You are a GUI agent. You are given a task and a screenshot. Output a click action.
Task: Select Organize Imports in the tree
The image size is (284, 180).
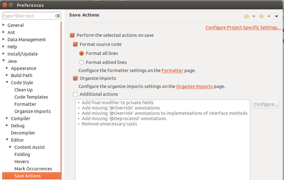click(32, 111)
